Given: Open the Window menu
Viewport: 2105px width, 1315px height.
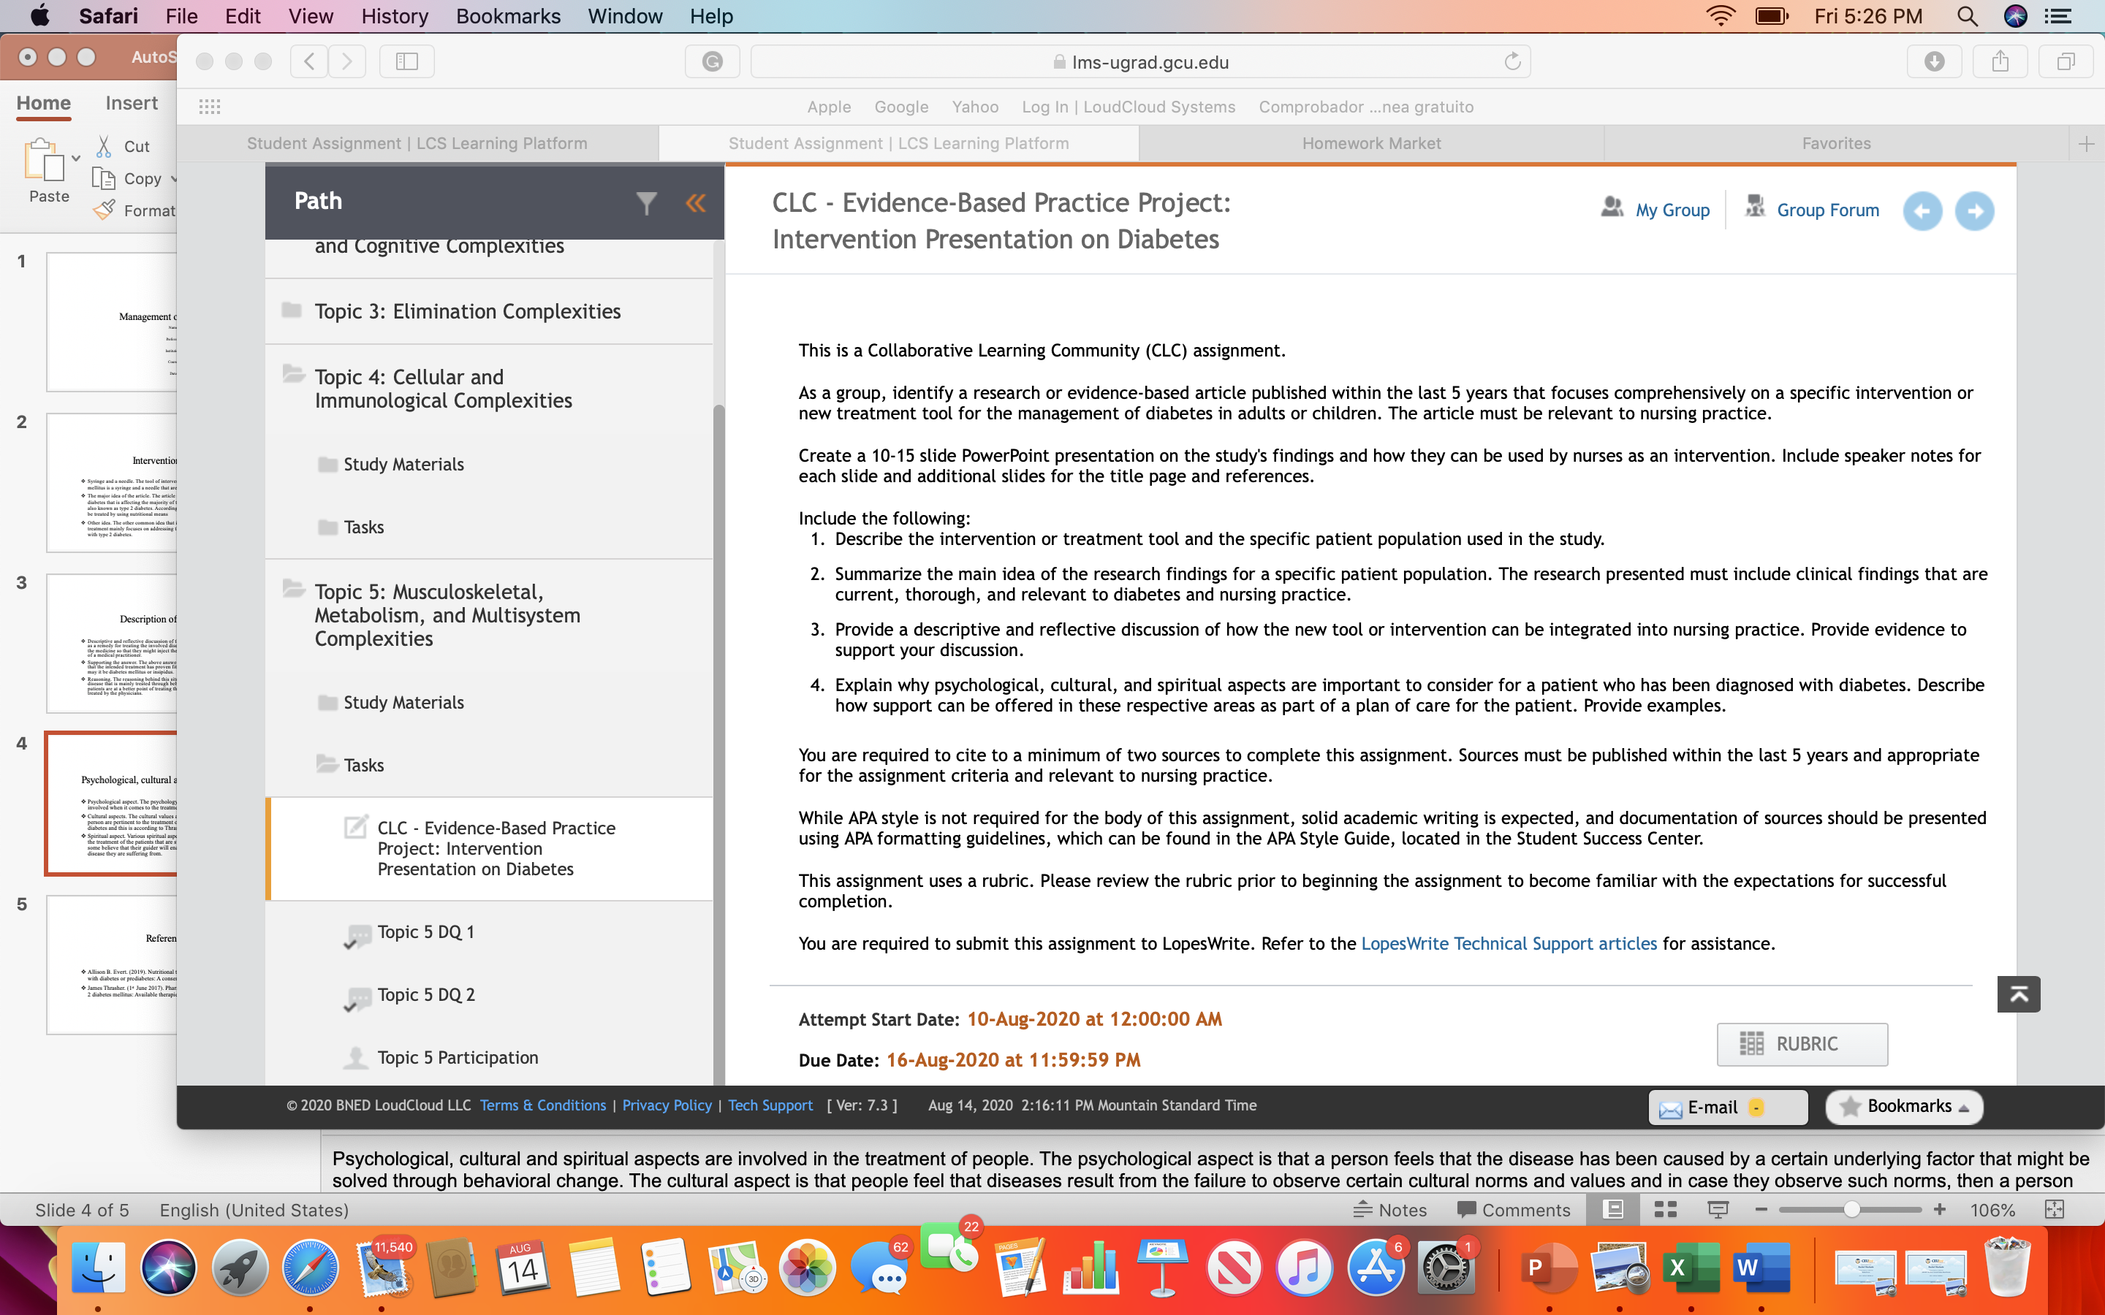Looking at the screenshot, I should [x=624, y=15].
